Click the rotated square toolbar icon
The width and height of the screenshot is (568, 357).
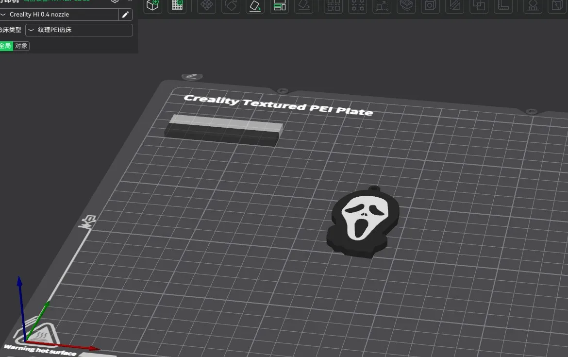(231, 5)
